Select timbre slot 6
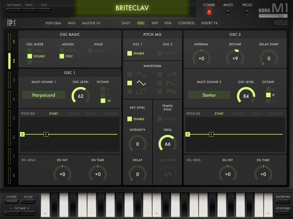Viewport: 293px width, 219px height. (9, 137)
